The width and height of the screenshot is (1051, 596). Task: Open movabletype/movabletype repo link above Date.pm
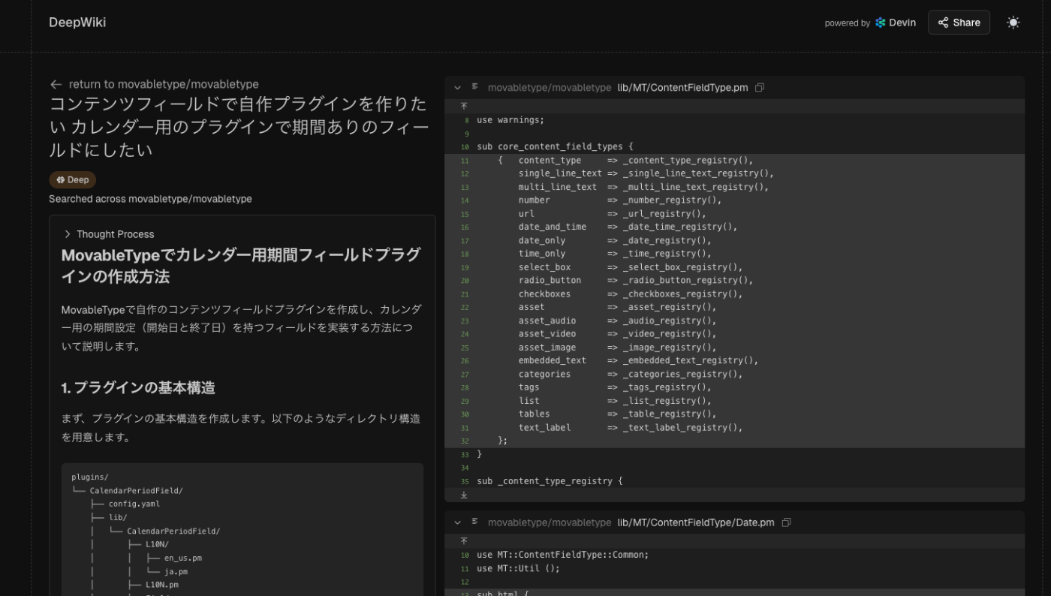point(550,522)
